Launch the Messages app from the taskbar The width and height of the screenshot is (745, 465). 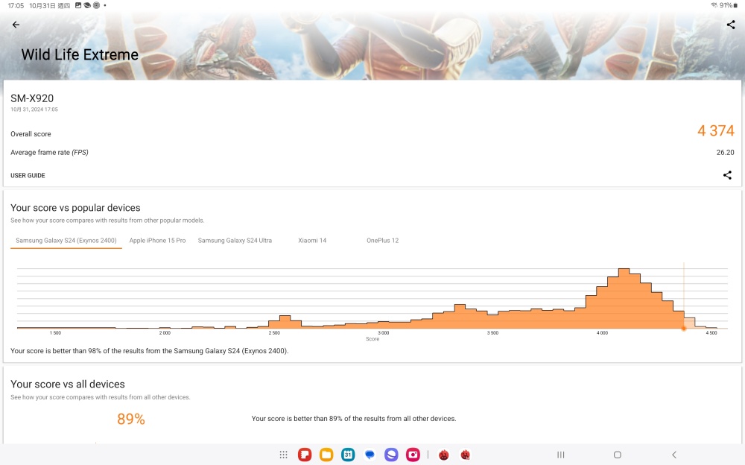pyautogui.click(x=370, y=455)
